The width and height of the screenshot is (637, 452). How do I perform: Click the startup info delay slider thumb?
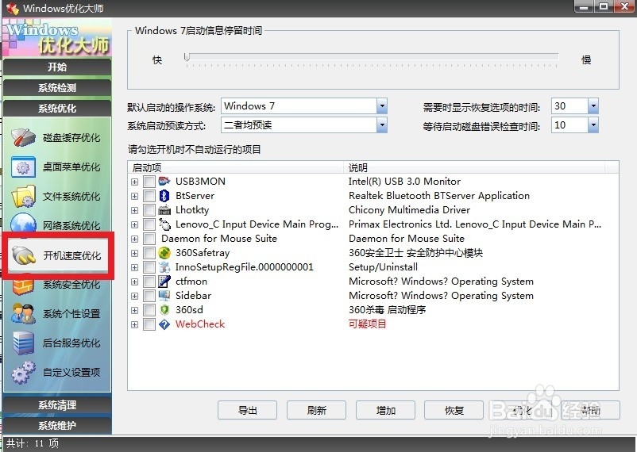coord(187,57)
